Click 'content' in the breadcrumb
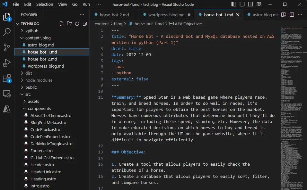Image resolution: width=307 pixels, height=190 pixels. click(x=101, y=24)
